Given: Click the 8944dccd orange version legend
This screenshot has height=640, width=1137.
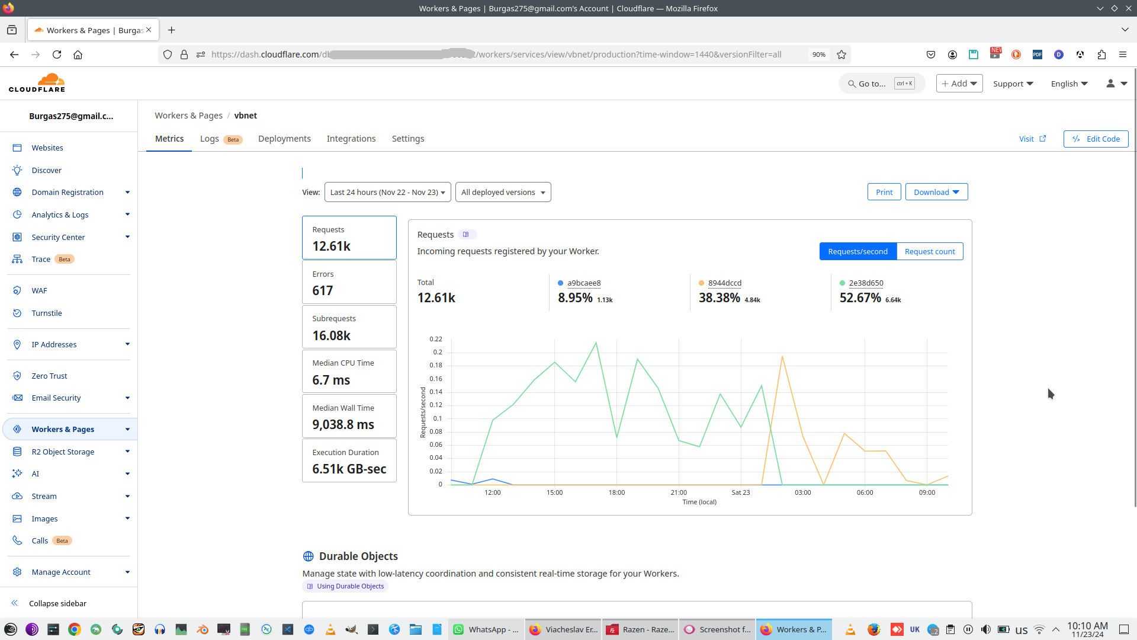Looking at the screenshot, I should (724, 283).
